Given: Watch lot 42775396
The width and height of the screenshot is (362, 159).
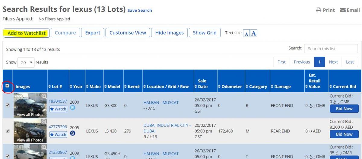Looking at the screenshot, I should coord(59,135).
